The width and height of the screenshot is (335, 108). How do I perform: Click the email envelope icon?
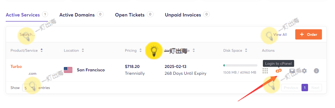coord(292,70)
